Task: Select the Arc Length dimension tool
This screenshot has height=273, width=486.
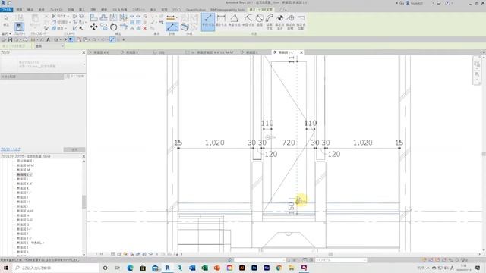Action: 270,22
